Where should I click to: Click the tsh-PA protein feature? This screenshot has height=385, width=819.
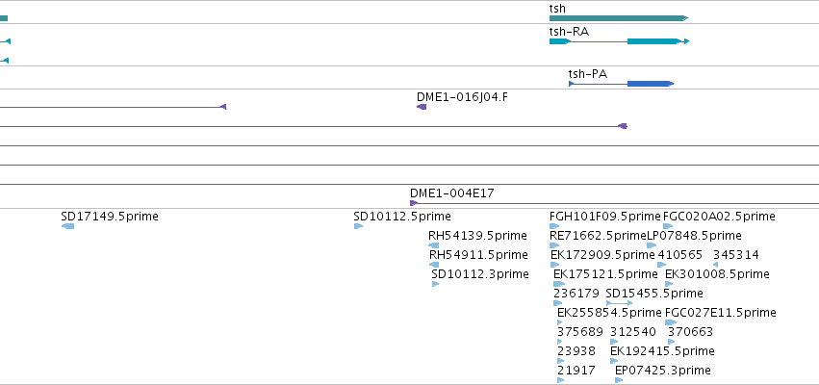[x=621, y=84]
